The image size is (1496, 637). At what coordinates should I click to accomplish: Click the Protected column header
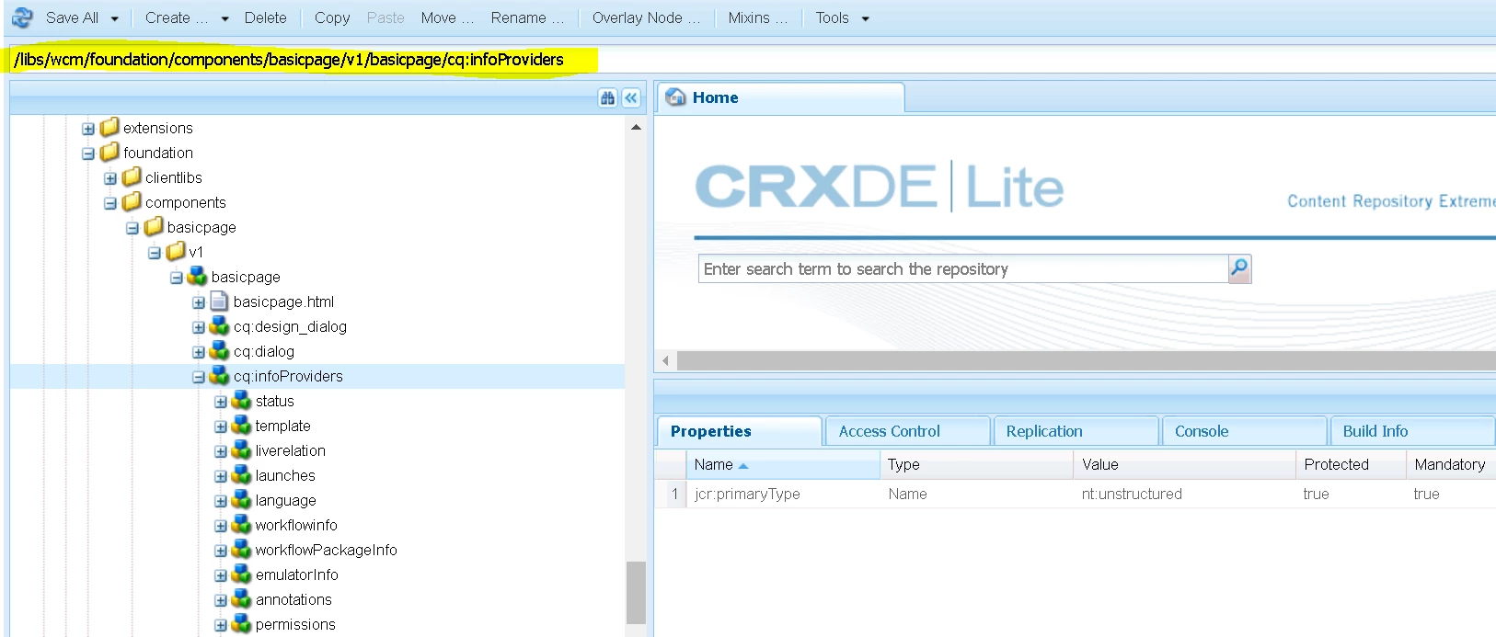point(1351,464)
